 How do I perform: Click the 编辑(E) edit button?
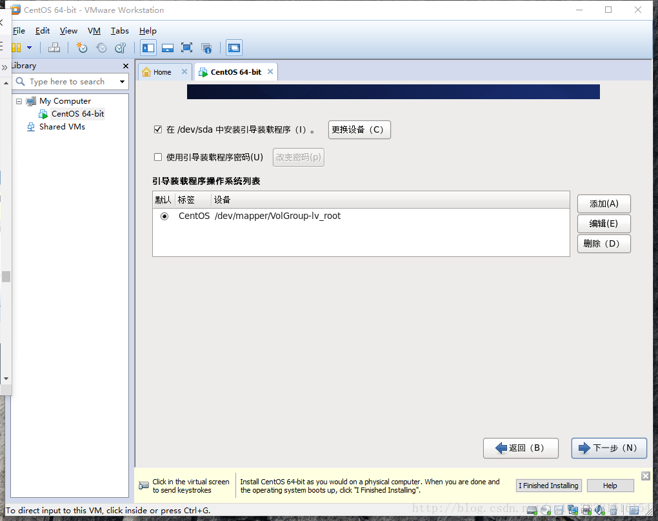pyautogui.click(x=604, y=223)
